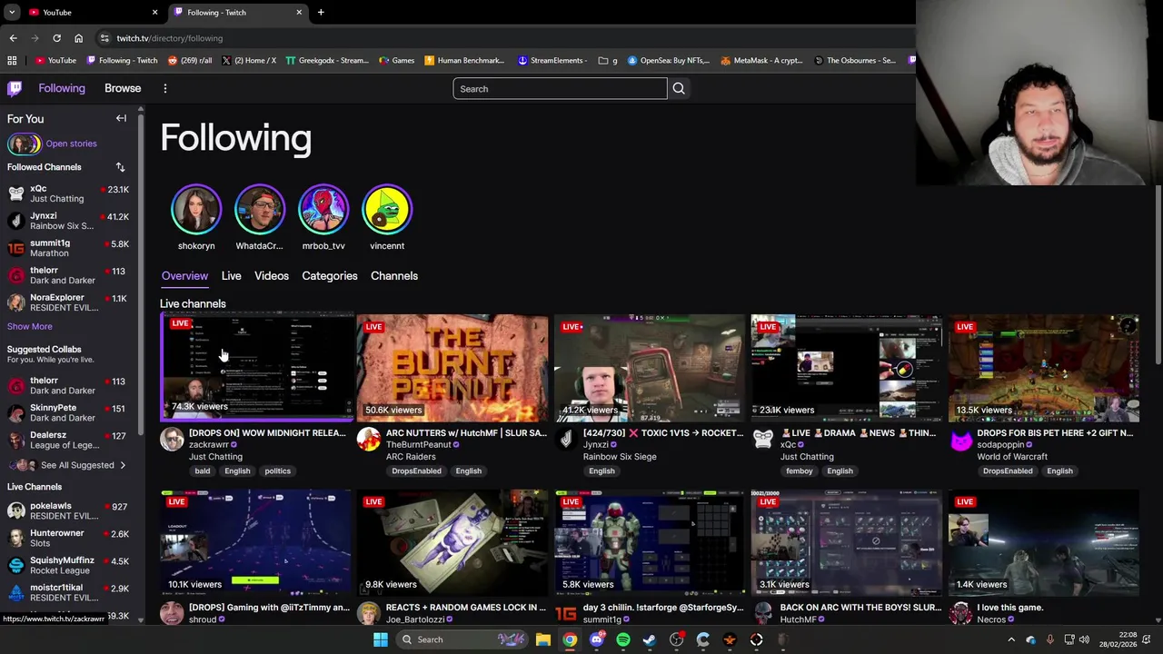The height and width of the screenshot is (654, 1163).
Task: Open Greekgodx bookmark in bookmarks bar
Action: 327,61
